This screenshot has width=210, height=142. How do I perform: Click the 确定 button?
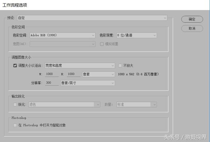pyautogui.click(x=192, y=19)
